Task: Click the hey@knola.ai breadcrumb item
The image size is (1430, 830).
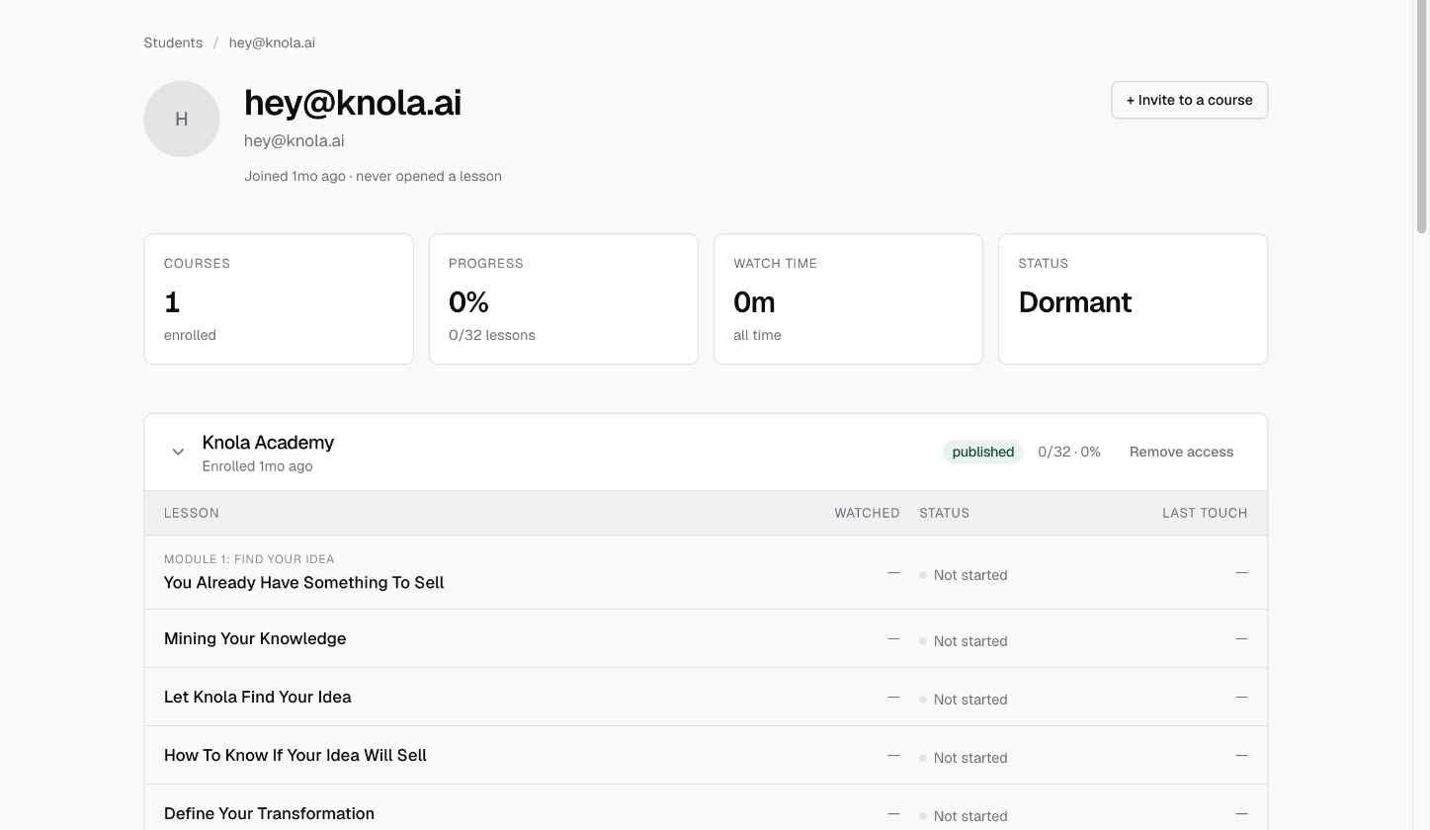Action: click(272, 42)
